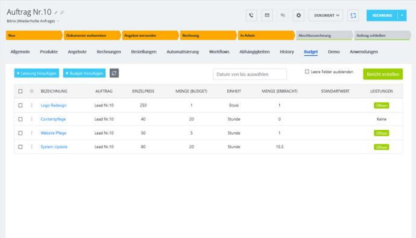Open row menu for Website Pflege
Viewport: 416px width, 238px height.
pyautogui.click(x=31, y=133)
